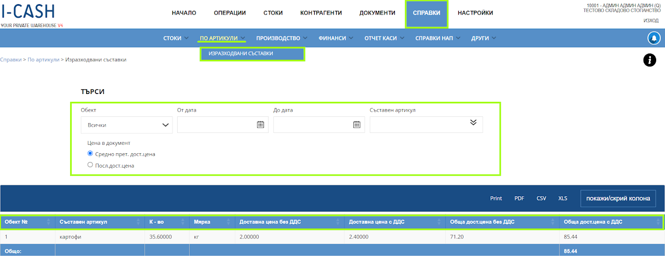
Task: Open the До дата calendar picker
Action: pos(356,125)
